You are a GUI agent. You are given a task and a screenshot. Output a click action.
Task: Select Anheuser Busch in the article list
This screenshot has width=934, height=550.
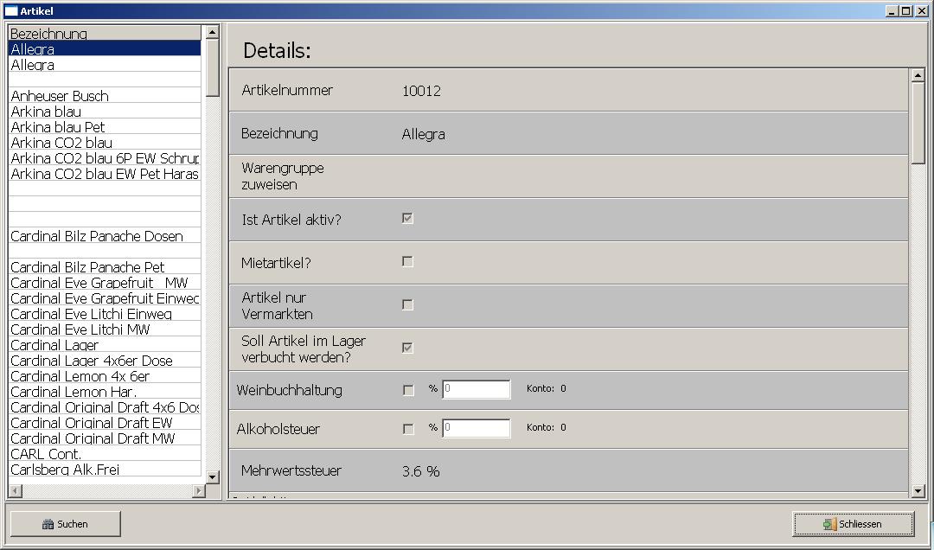60,96
